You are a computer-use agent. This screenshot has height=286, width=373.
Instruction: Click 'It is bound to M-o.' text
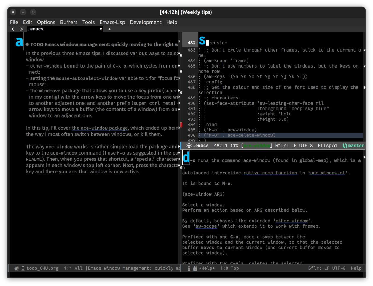pyautogui.click(x=208, y=184)
